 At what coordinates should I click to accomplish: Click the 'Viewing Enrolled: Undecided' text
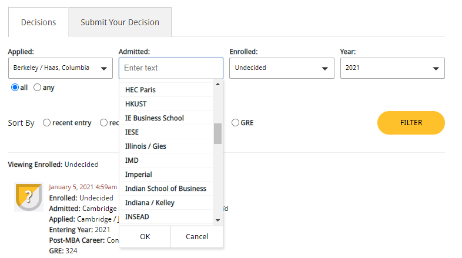point(53,165)
